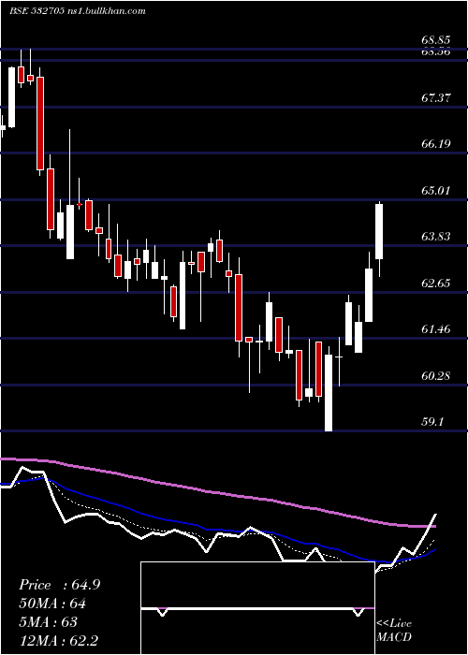Image resolution: width=468 pixels, height=655 pixels.
Task: Click the 68.85 price level label
Action: tap(436, 40)
